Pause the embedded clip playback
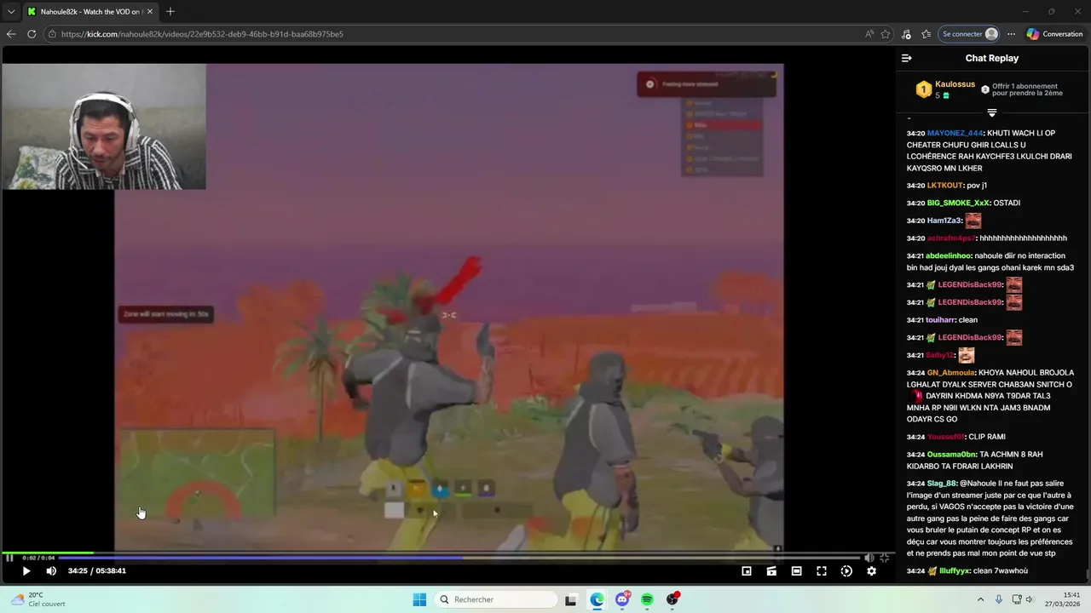1091x613 pixels. (9, 558)
